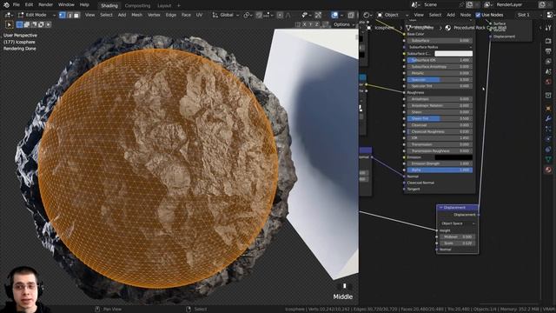Screen dimensions: 556x313
Task: Activate the select box tool icon
Action: [x=10, y=24]
